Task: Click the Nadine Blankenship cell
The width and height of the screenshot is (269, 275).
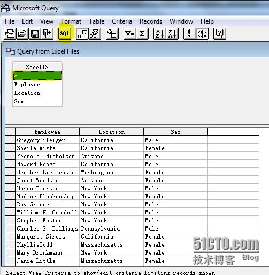Action: point(48,196)
